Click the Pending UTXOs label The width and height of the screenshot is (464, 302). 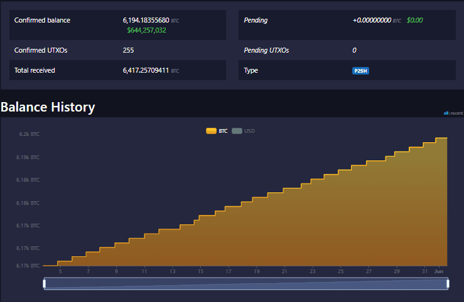[x=266, y=50]
